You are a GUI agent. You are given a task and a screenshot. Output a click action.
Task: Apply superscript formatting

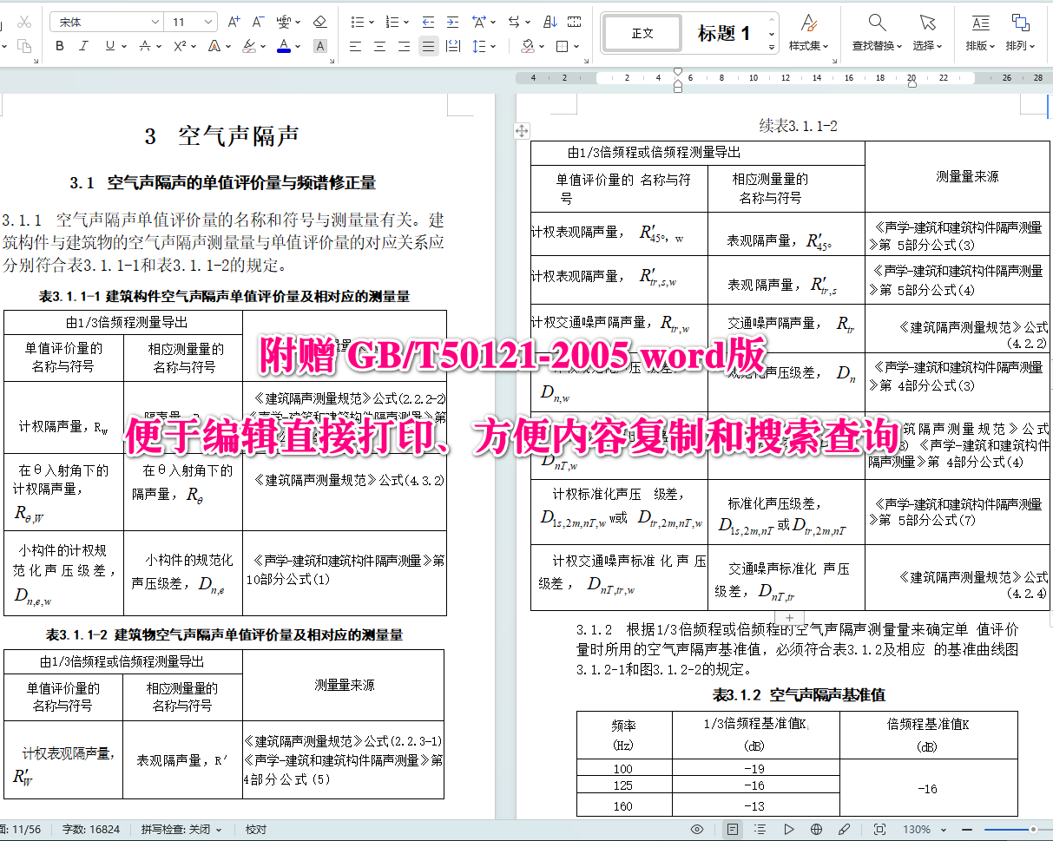pos(180,47)
